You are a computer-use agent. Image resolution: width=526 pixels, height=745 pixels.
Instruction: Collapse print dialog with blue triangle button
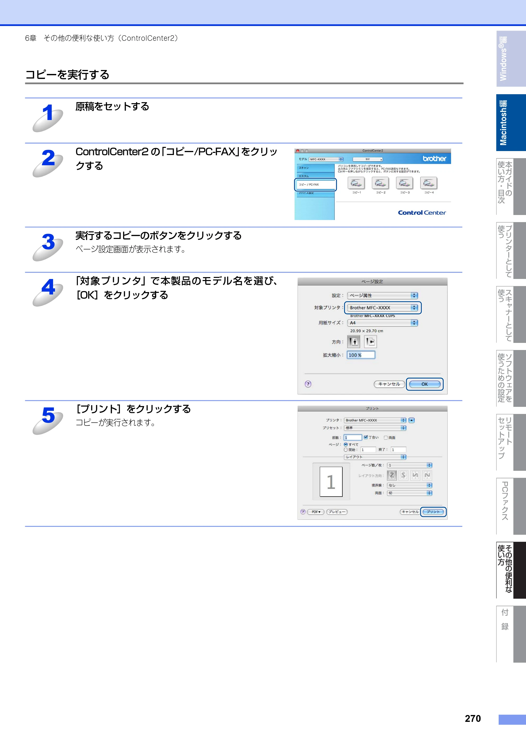(412, 420)
